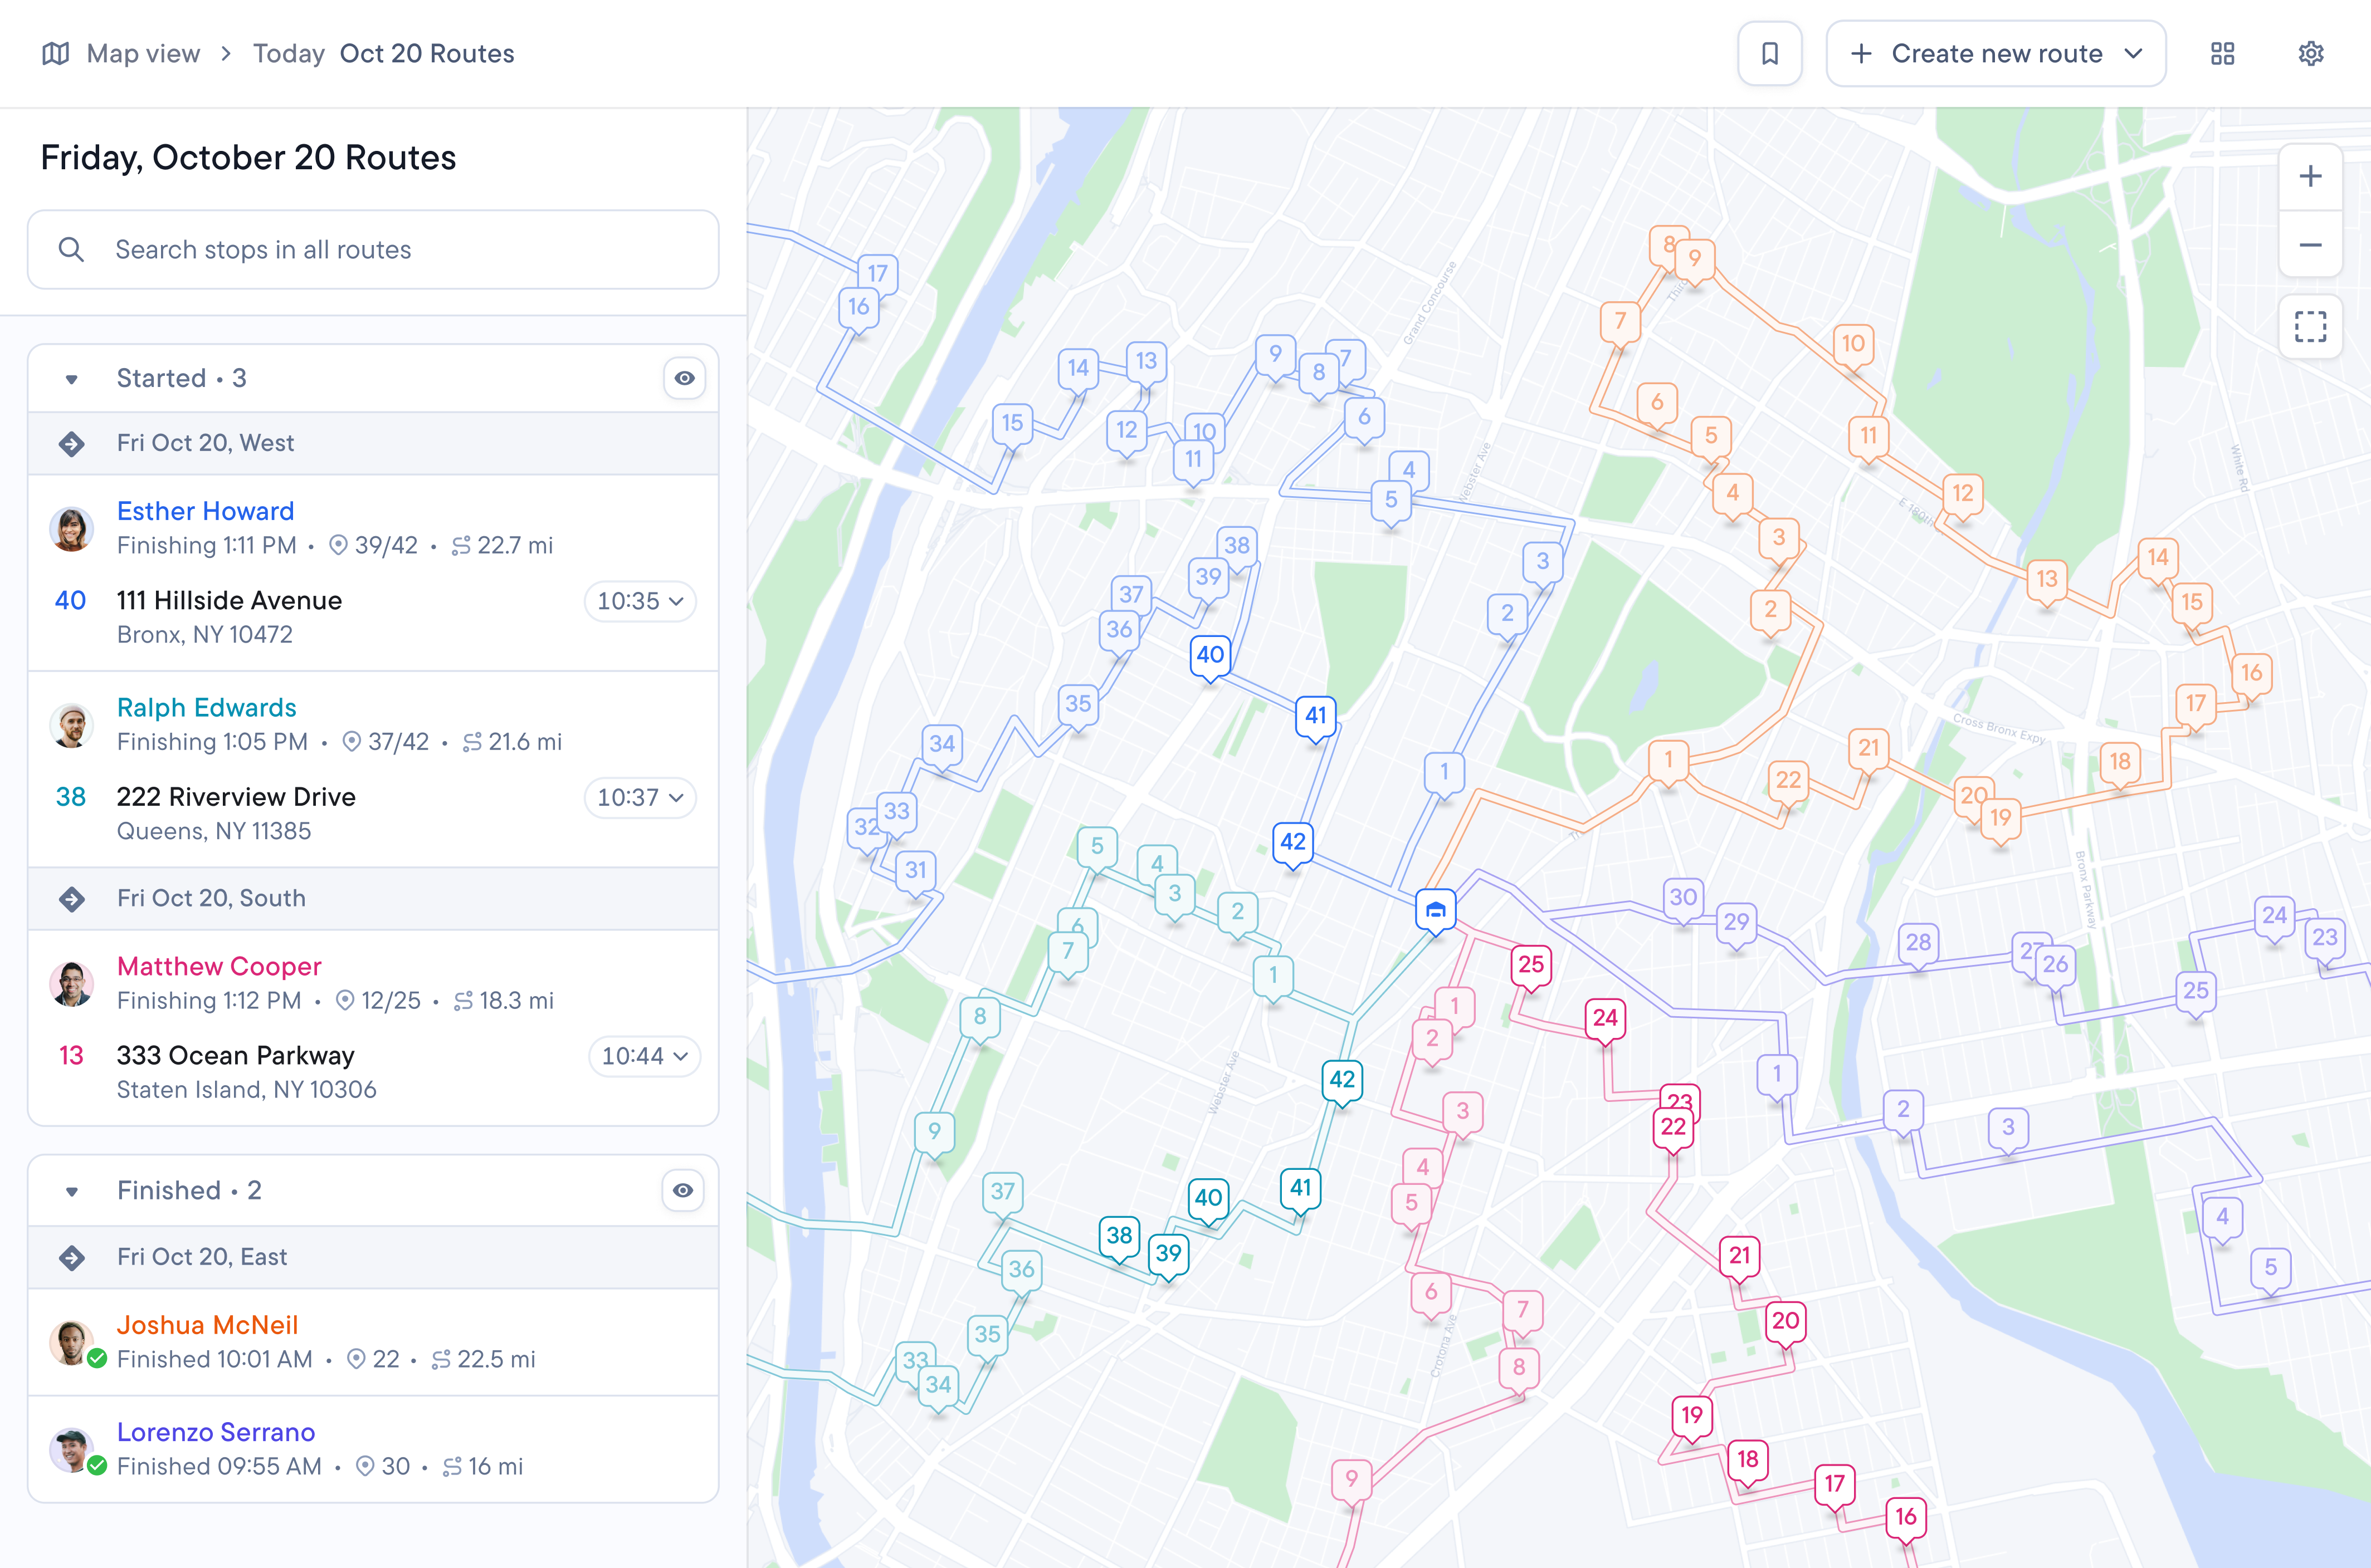
Task: Select Fri Oct 20, South route header
Action: (373, 898)
